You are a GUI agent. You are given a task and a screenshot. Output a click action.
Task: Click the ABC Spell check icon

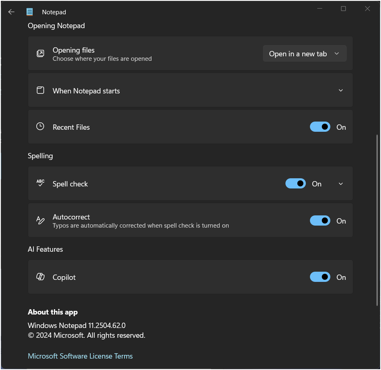[40, 183]
